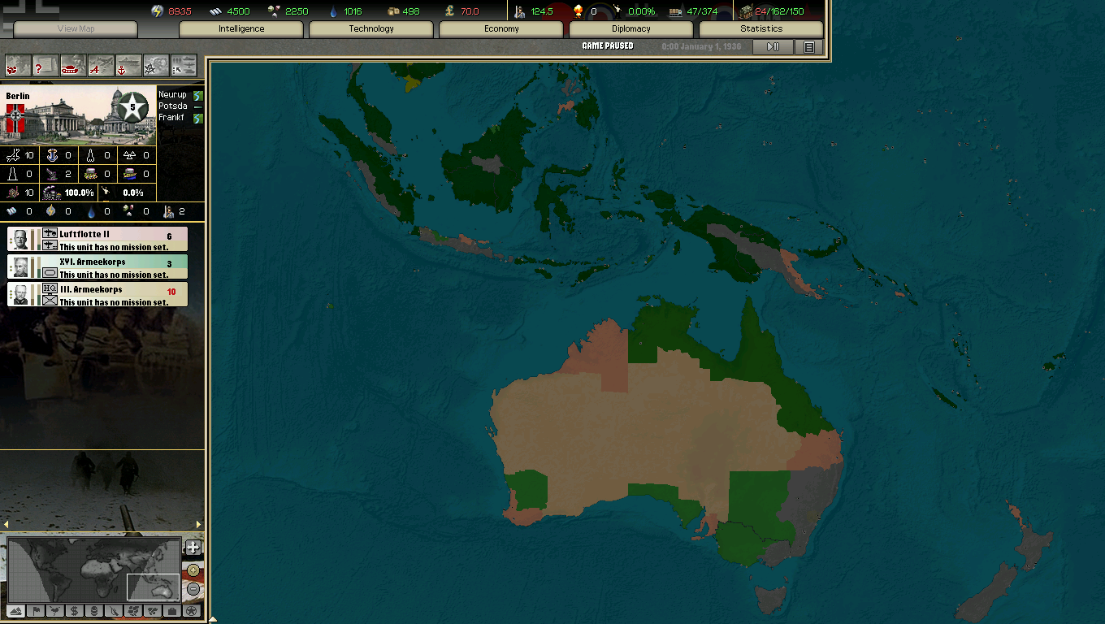Select the economic map mode dollar icon
The height and width of the screenshot is (624, 1105).
(74, 610)
